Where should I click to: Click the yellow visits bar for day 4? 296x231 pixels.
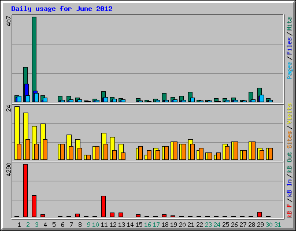point(43,132)
